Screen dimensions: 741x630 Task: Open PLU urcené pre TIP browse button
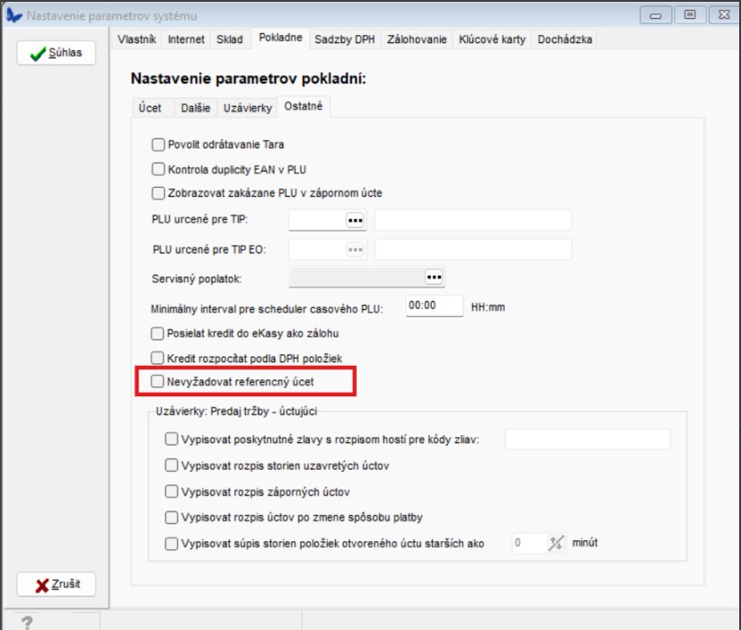tap(356, 220)
